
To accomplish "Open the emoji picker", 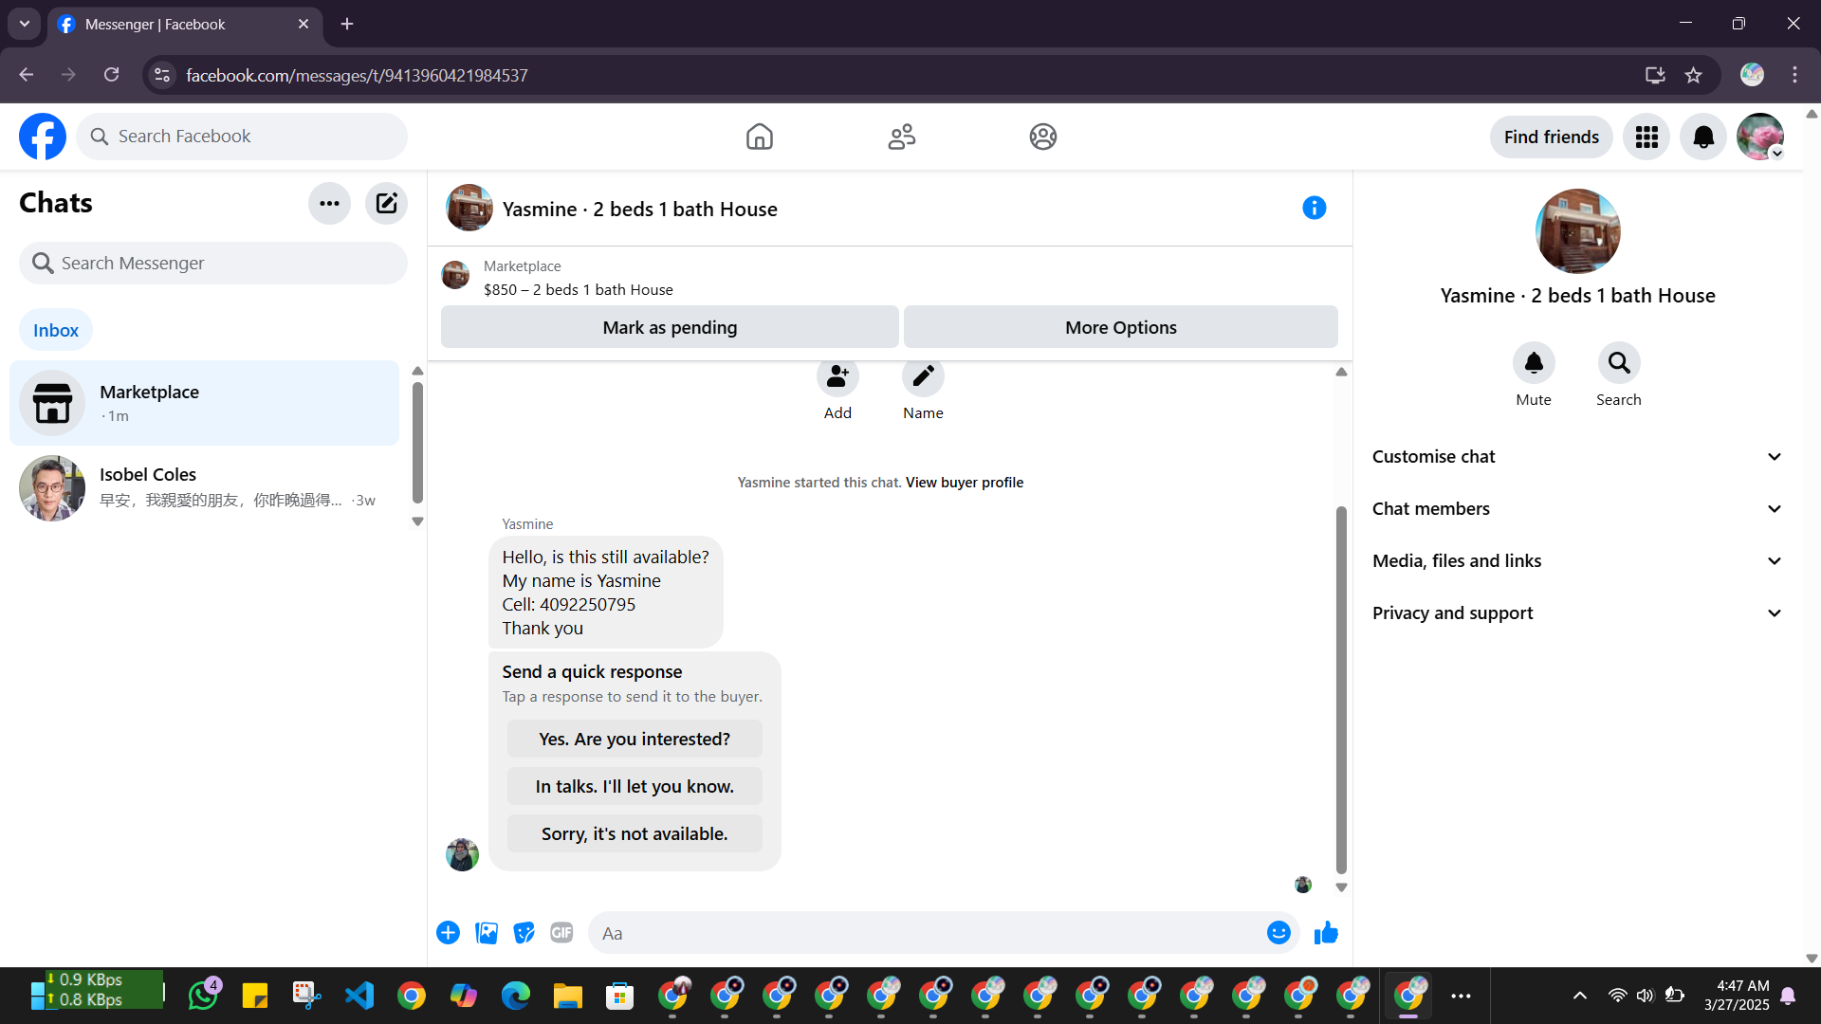I will click(1278, 933).
